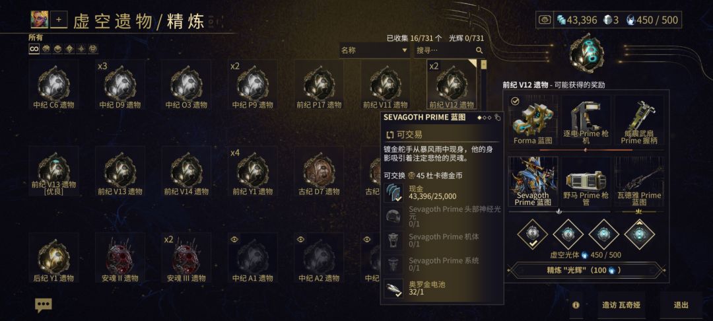Open the info 'i' icon button
713x321 pixels.
click(x=576, y=304)
